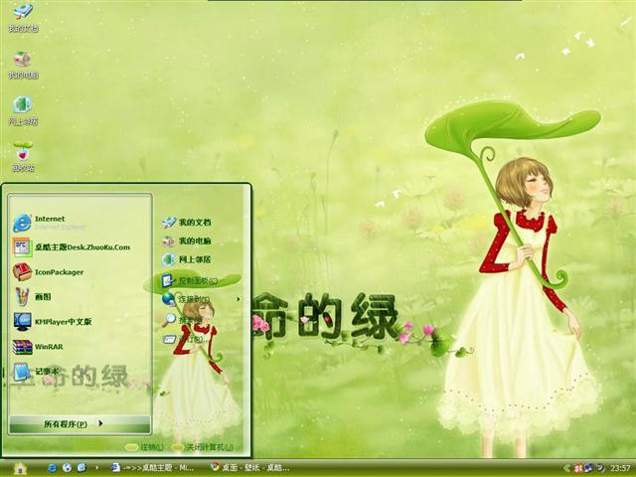The height and width of the screenshot is (477, 636).
Task: Expand 所有程序(P) all programs list
Action: tap(79, 424)
